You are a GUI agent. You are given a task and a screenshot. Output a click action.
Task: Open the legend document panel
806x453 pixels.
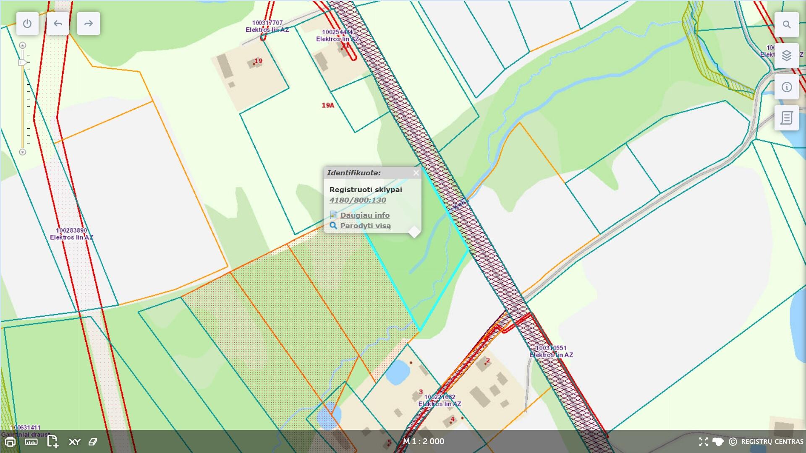[786, 118]
